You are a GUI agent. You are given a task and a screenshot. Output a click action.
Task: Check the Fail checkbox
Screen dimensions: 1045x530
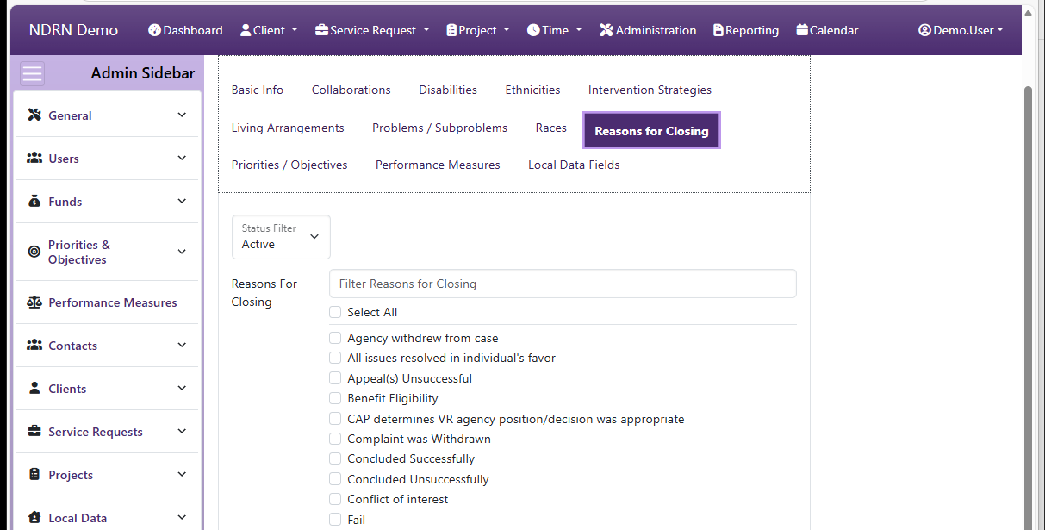(x=335, y=520)
